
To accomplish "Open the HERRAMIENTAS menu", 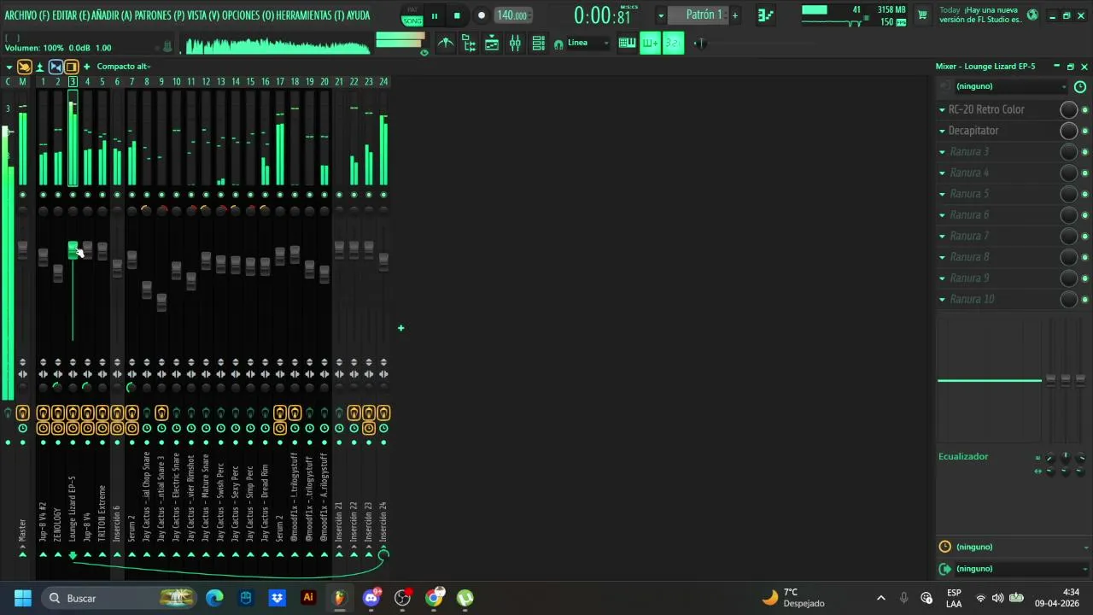I will 309,15.
